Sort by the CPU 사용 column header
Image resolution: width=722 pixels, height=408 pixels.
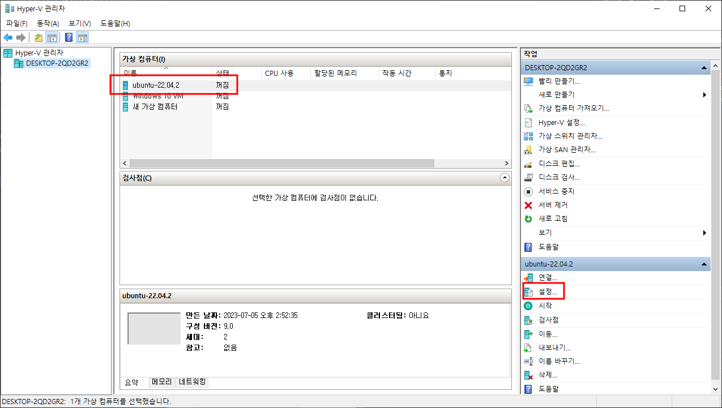[287, 73]
